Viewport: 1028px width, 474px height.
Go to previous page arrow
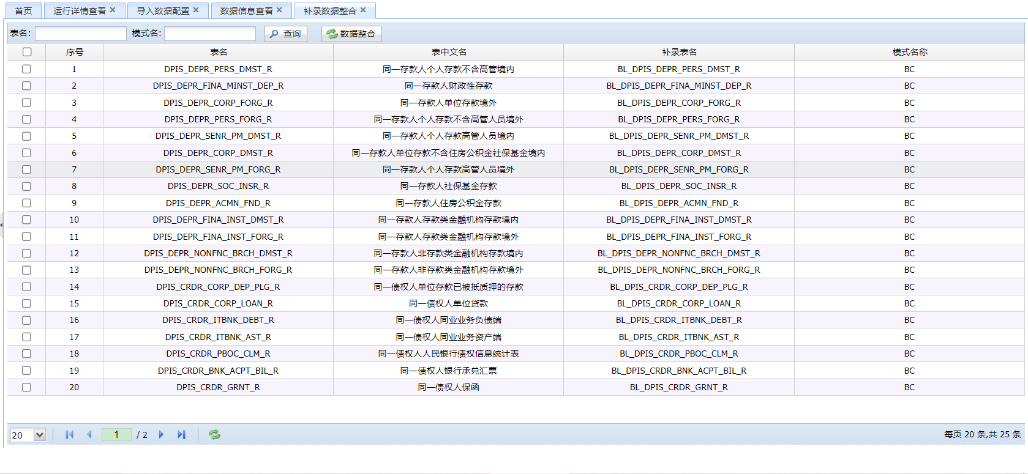point(89,434)
